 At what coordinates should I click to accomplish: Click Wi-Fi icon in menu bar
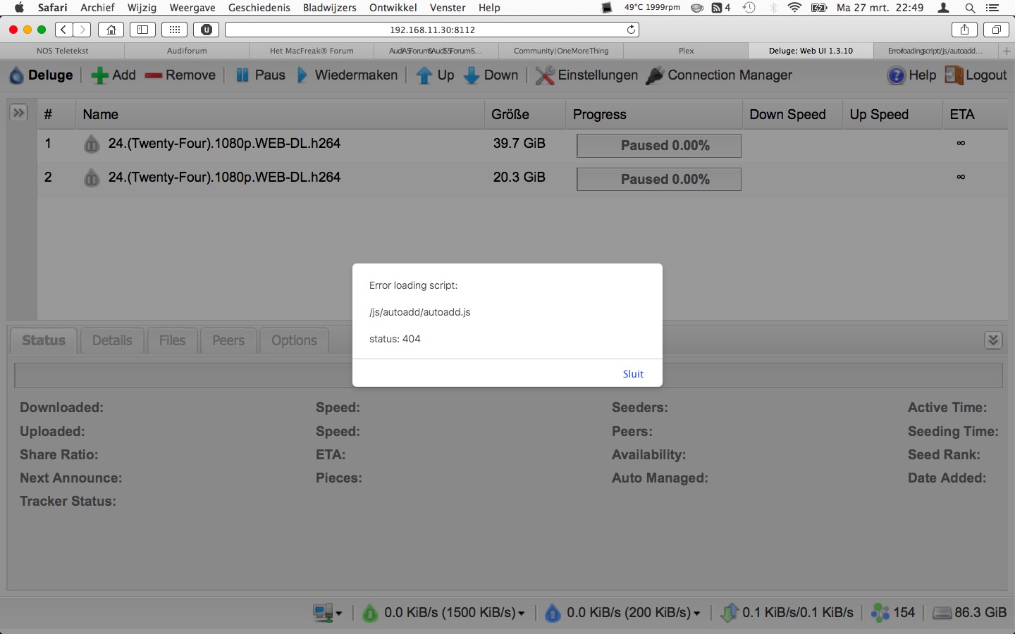pos(794,8)
